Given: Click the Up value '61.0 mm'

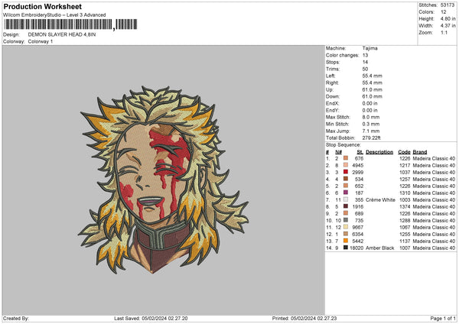Looking at the screenshot, I should pyautogui.click(x=373, y=89).
